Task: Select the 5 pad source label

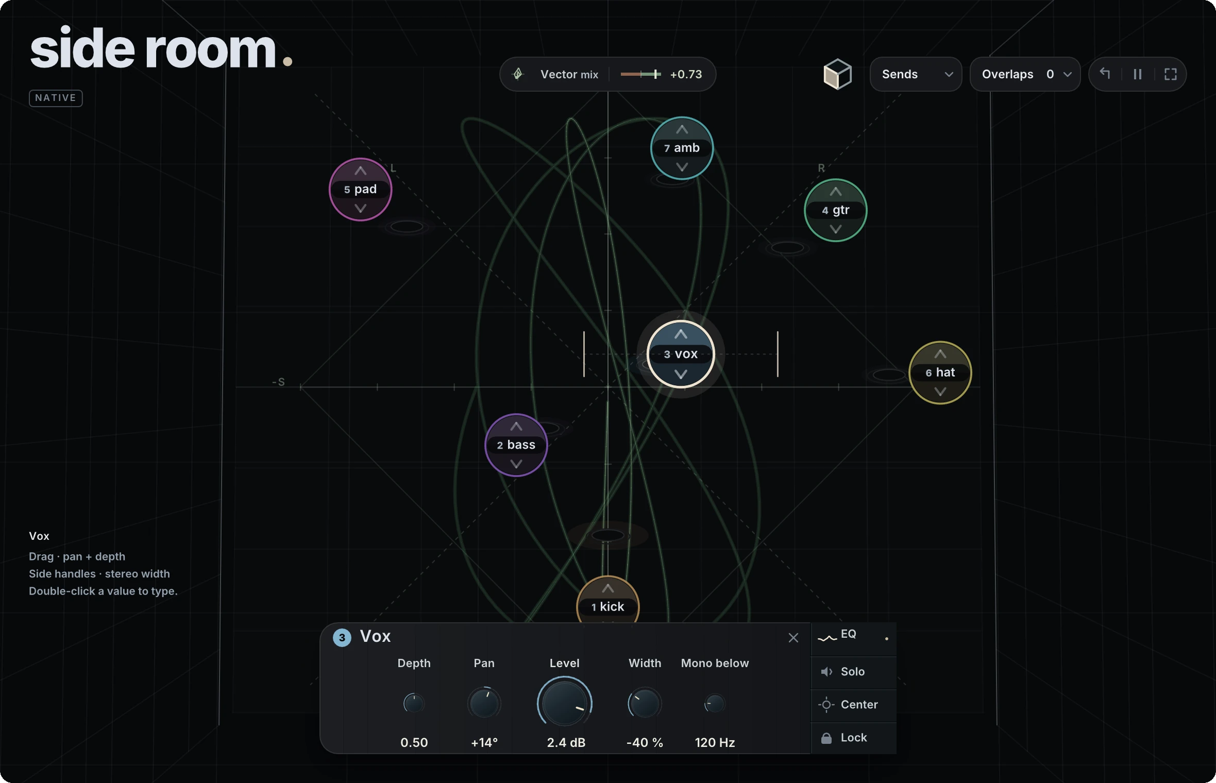Action: [x=361, y=189]
